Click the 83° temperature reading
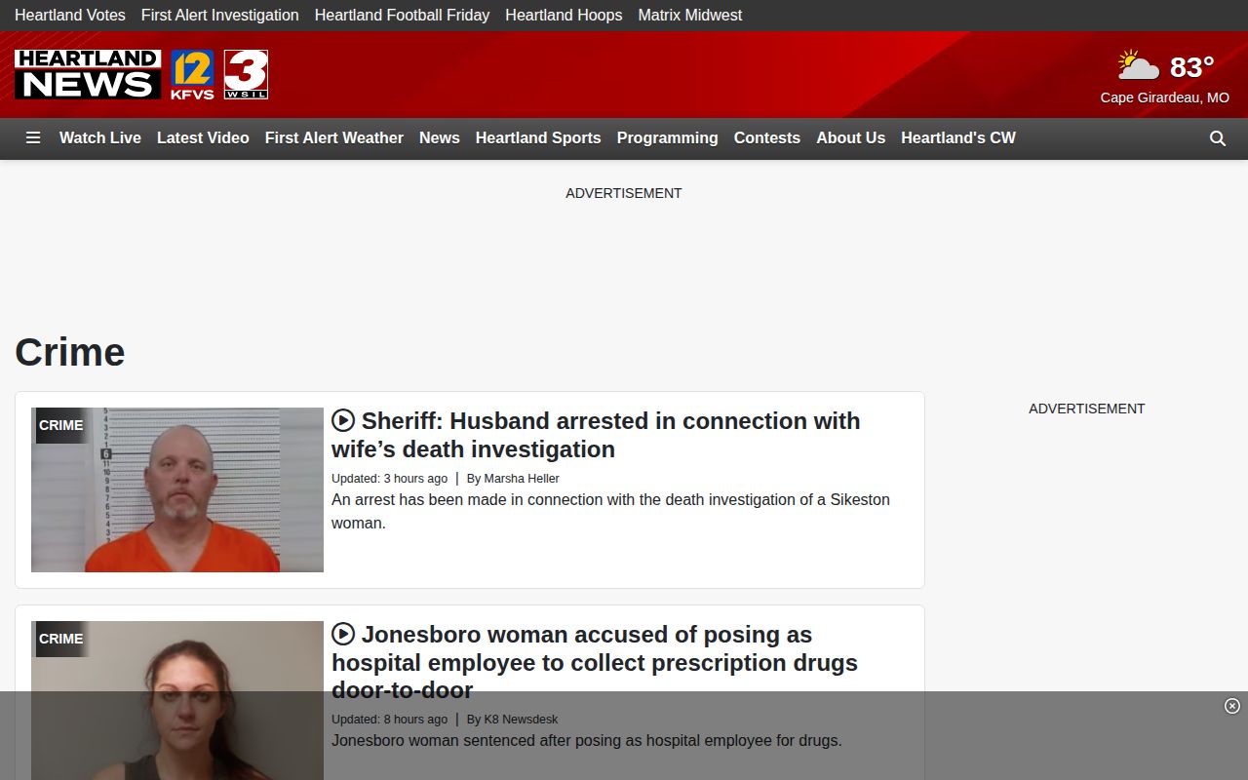The width and height of the screenshot is (1248, 780). [1192, 66]
